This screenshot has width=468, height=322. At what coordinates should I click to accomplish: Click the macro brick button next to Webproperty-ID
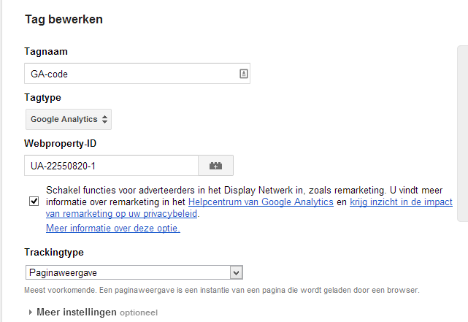tap(216, 166)
